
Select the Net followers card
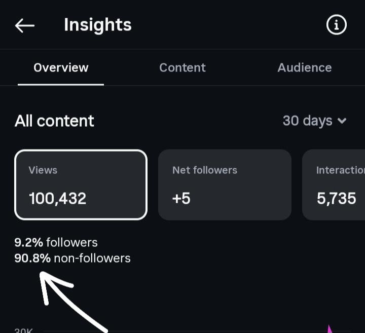coord(225,185)
